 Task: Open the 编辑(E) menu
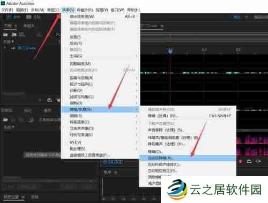point(22,10)
